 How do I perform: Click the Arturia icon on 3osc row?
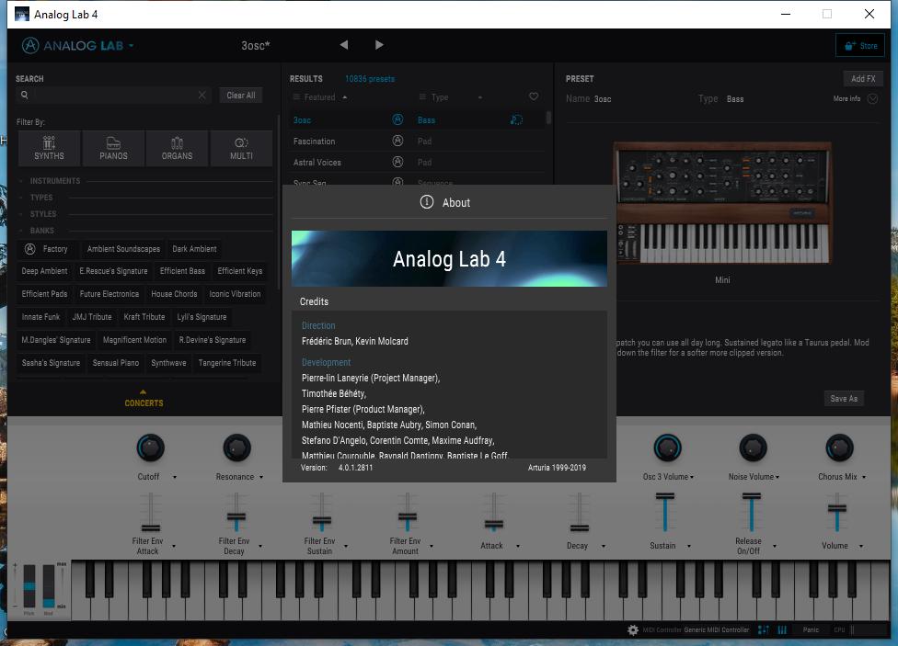coord(397,119)
